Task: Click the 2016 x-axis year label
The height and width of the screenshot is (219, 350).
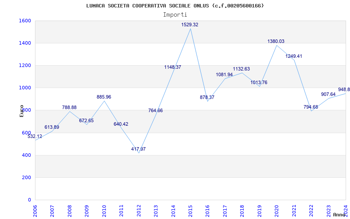Action: coord(207,211)
